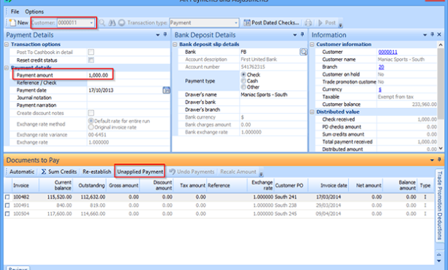The width and height of the screenshot is (448, 270).
Task: Select Other payment type
Action: (243, 87)
